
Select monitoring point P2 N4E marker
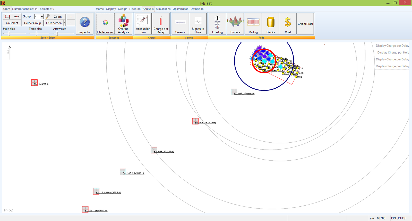click(195, 121)
